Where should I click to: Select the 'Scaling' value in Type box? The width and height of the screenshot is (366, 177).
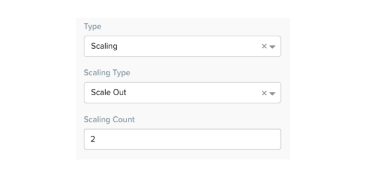[104, 46]
